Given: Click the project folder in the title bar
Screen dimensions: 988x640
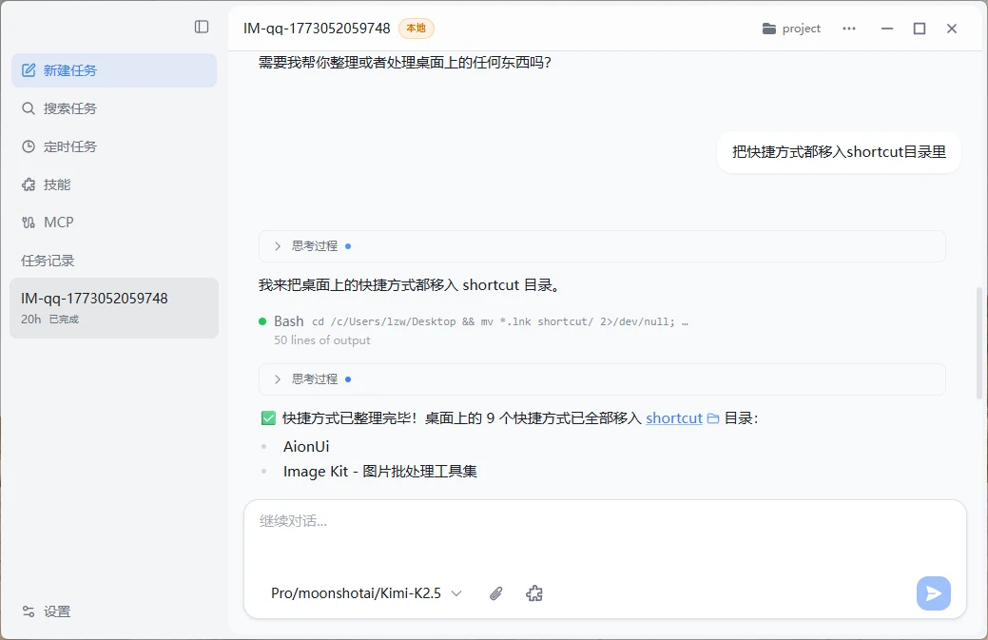Looking at the screenshot, I should coord(791,29).
